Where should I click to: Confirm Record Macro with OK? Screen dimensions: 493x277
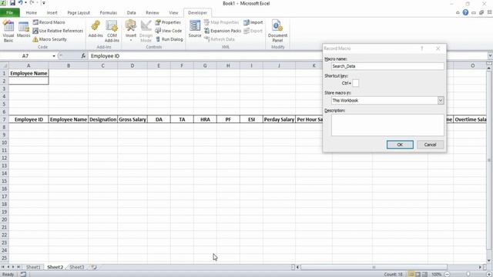coord(400,145)
